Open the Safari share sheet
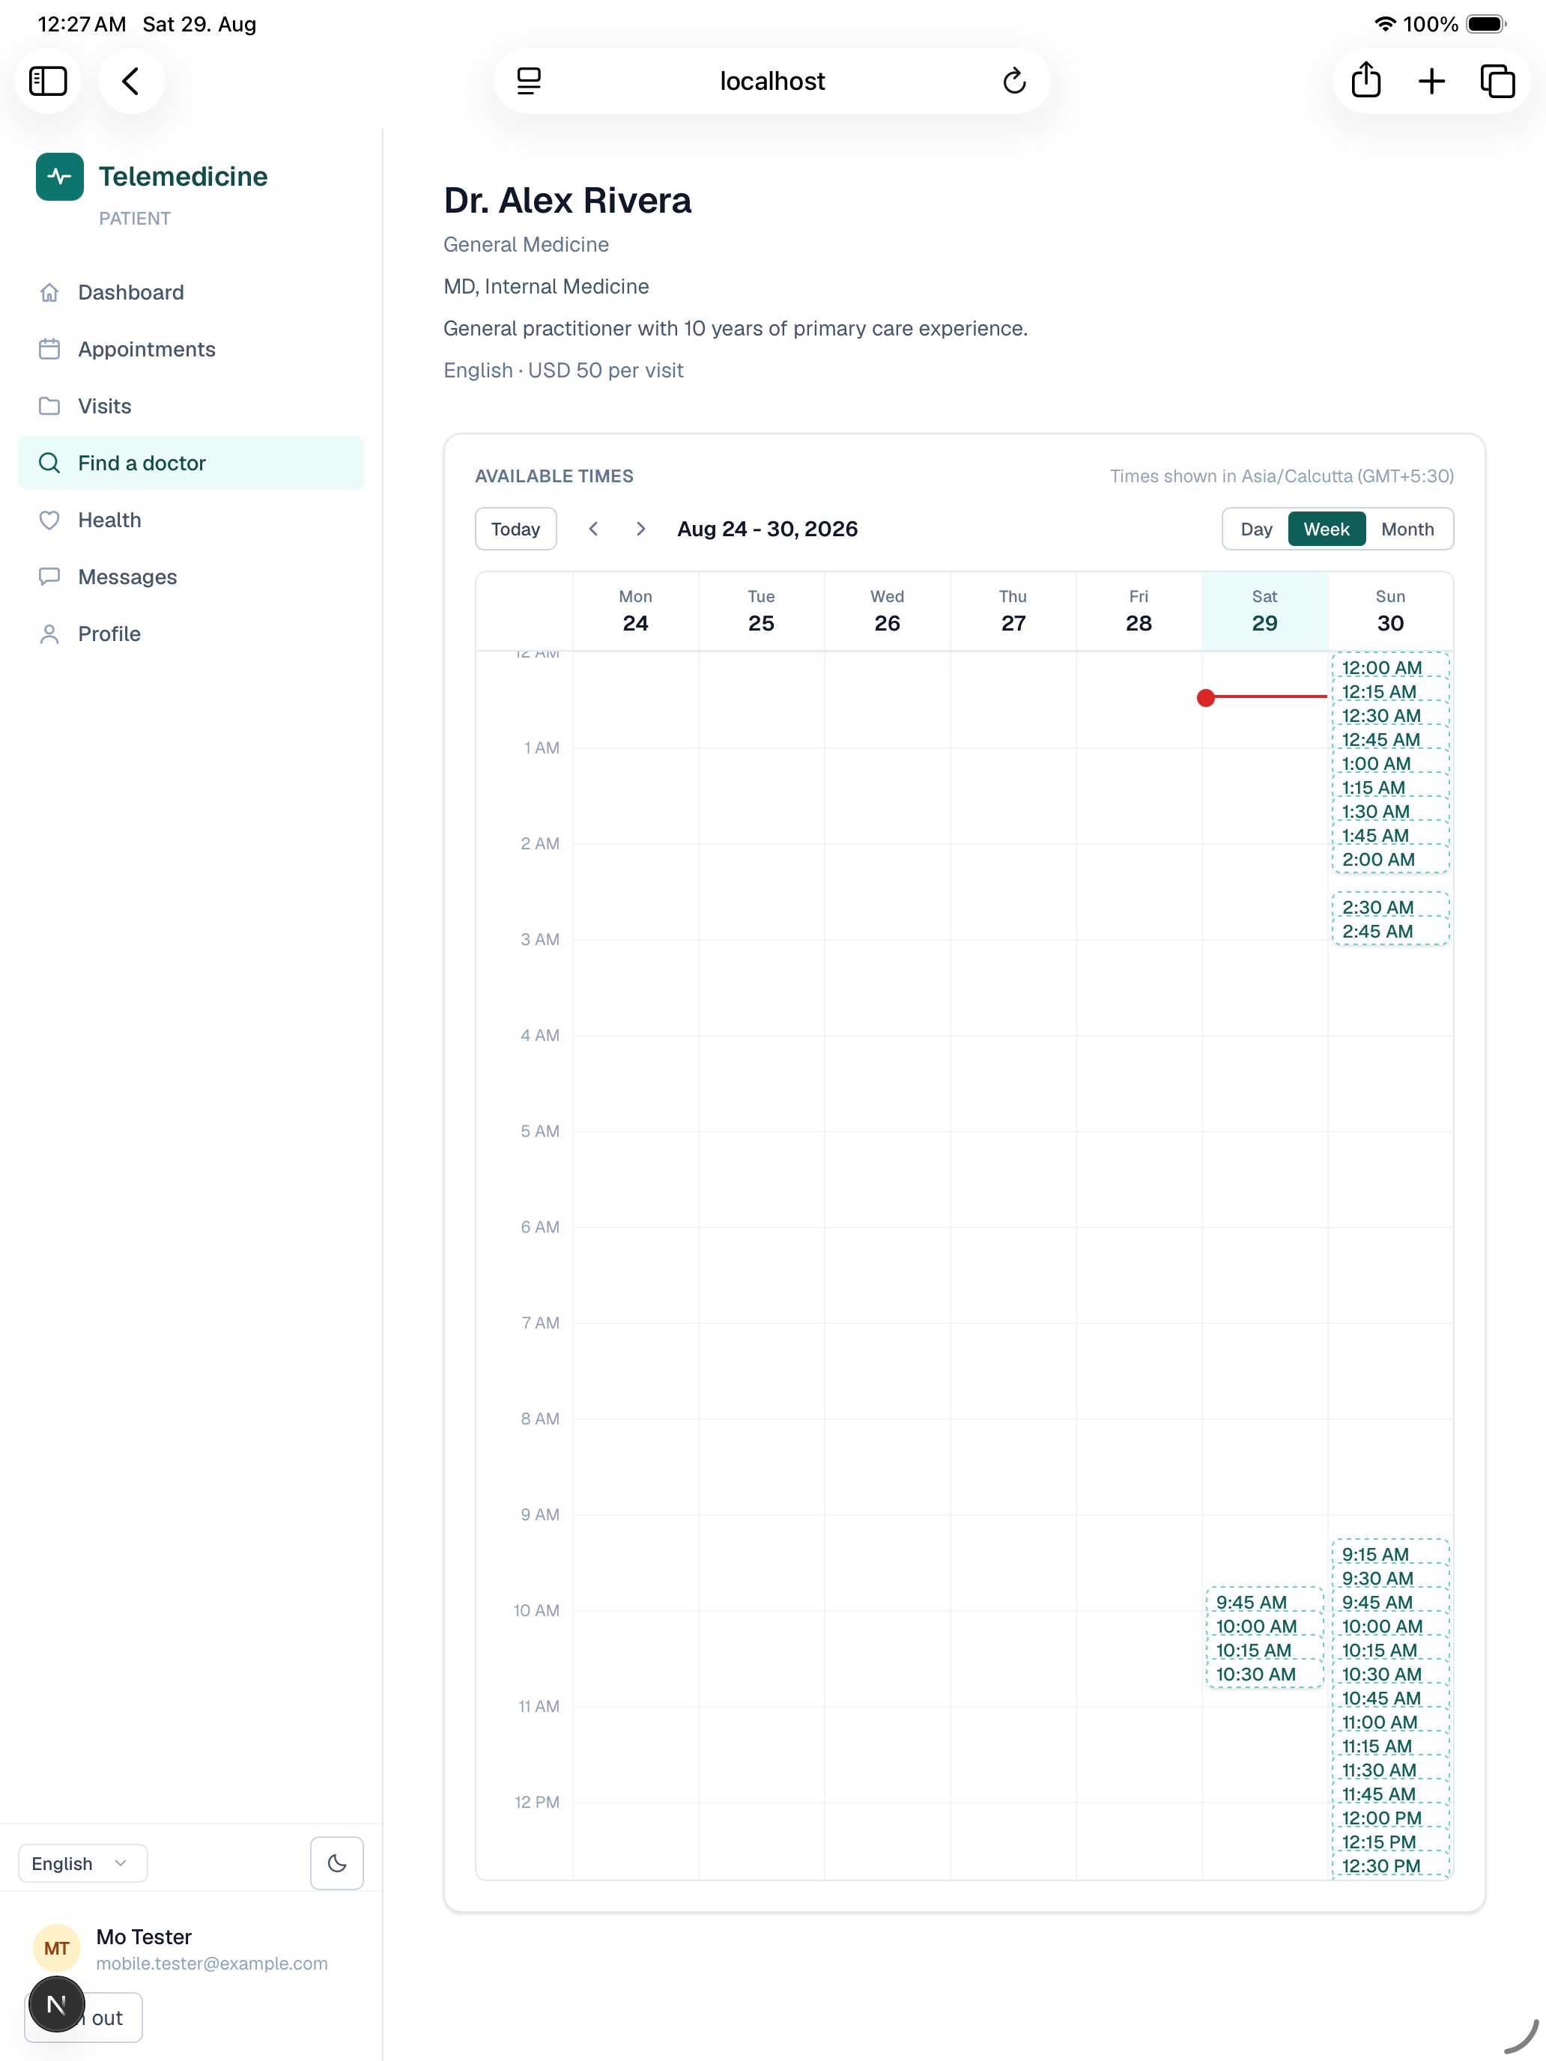 tap(1365, 81)
